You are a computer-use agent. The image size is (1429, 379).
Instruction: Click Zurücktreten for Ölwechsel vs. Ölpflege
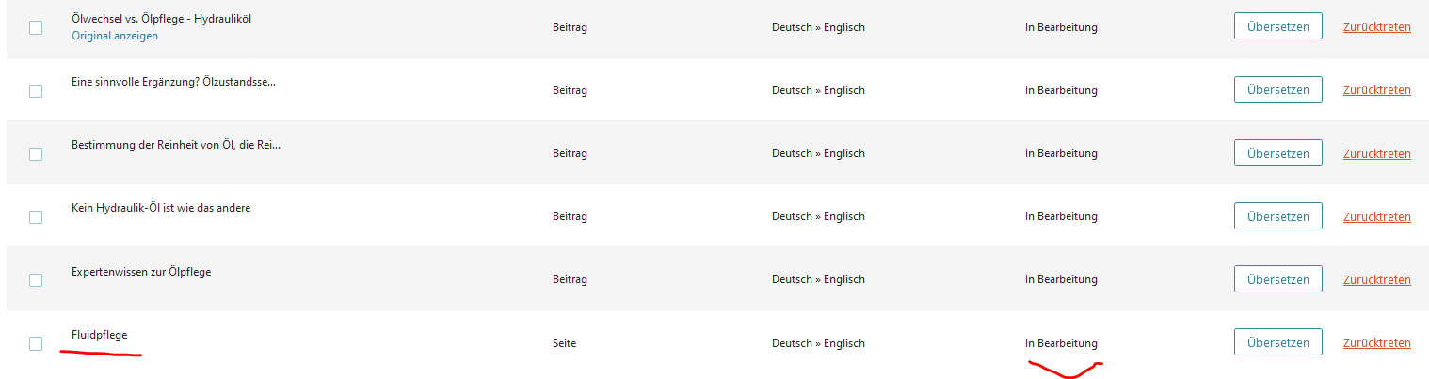[x=1376, y=27]
